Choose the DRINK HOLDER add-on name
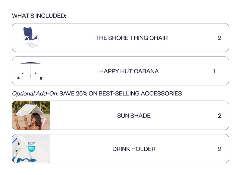 point(134,149)
